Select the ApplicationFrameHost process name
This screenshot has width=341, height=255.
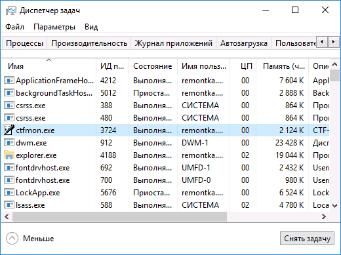pyautogui.click(x=54, y=81)
